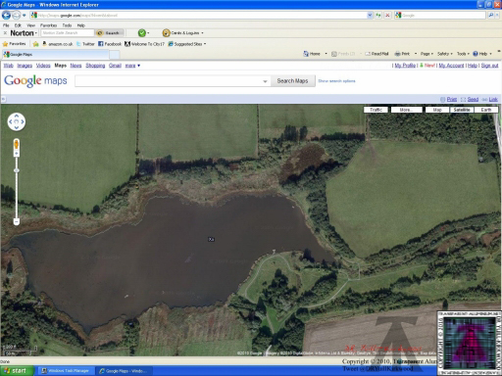The width and height of the screenshot is (502, 376).
Task: Expand the Page menu in command bar
Action: pos(427,54)
